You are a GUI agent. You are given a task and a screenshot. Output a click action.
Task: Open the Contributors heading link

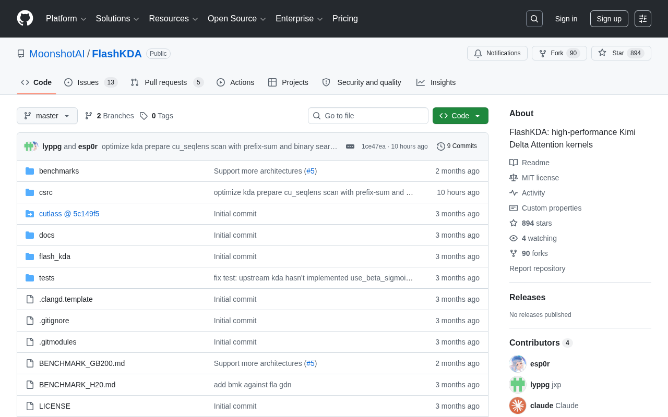(x=541, y=343)
